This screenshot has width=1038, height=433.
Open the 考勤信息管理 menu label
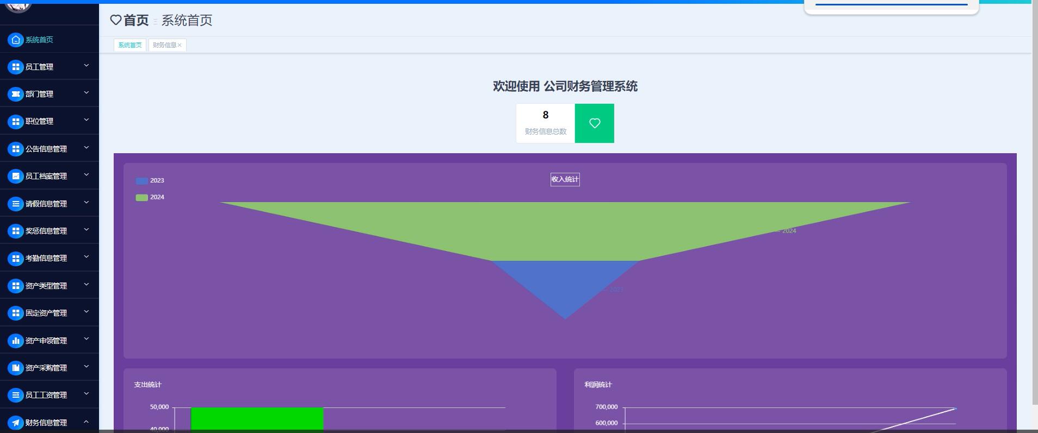click(x=46, y=258)
